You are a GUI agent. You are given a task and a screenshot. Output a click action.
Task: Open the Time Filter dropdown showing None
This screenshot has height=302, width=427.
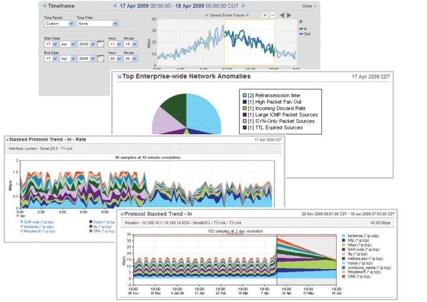tap(97, 24)
